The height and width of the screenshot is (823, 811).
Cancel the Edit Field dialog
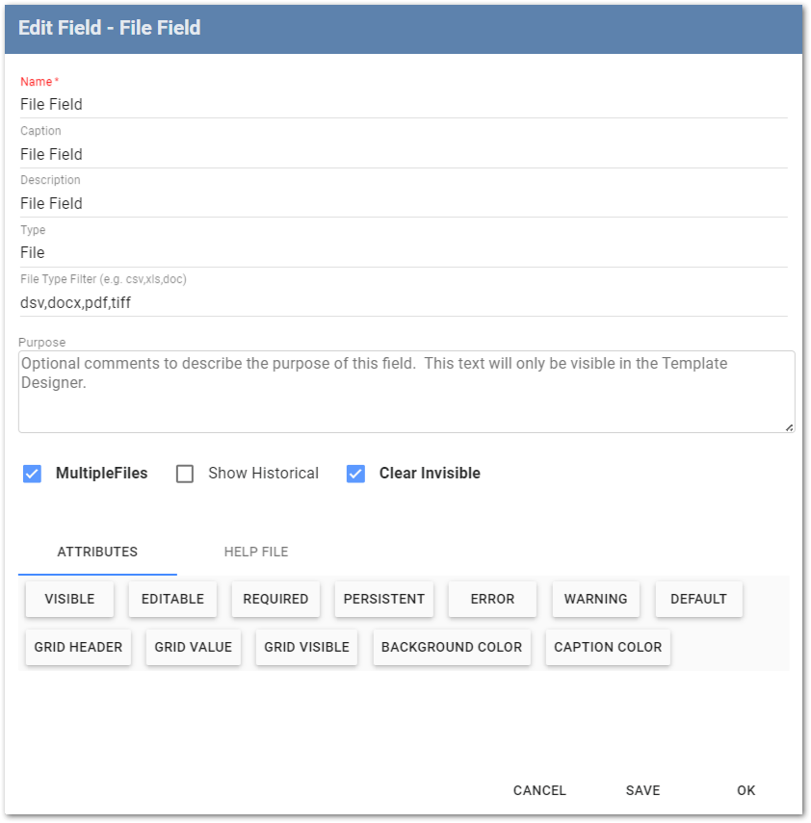[x=539, y=790]
